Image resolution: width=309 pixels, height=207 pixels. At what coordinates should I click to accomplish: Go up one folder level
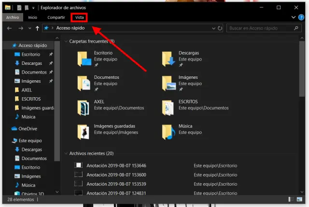coord(37,28)
